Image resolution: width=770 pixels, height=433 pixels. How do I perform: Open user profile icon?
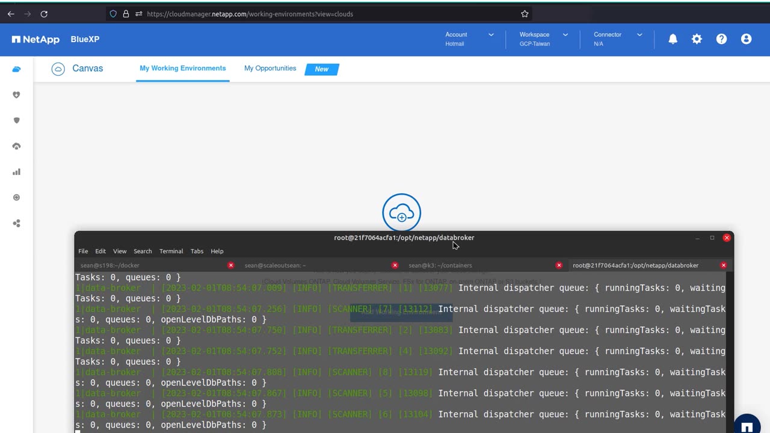pos(746,39)
